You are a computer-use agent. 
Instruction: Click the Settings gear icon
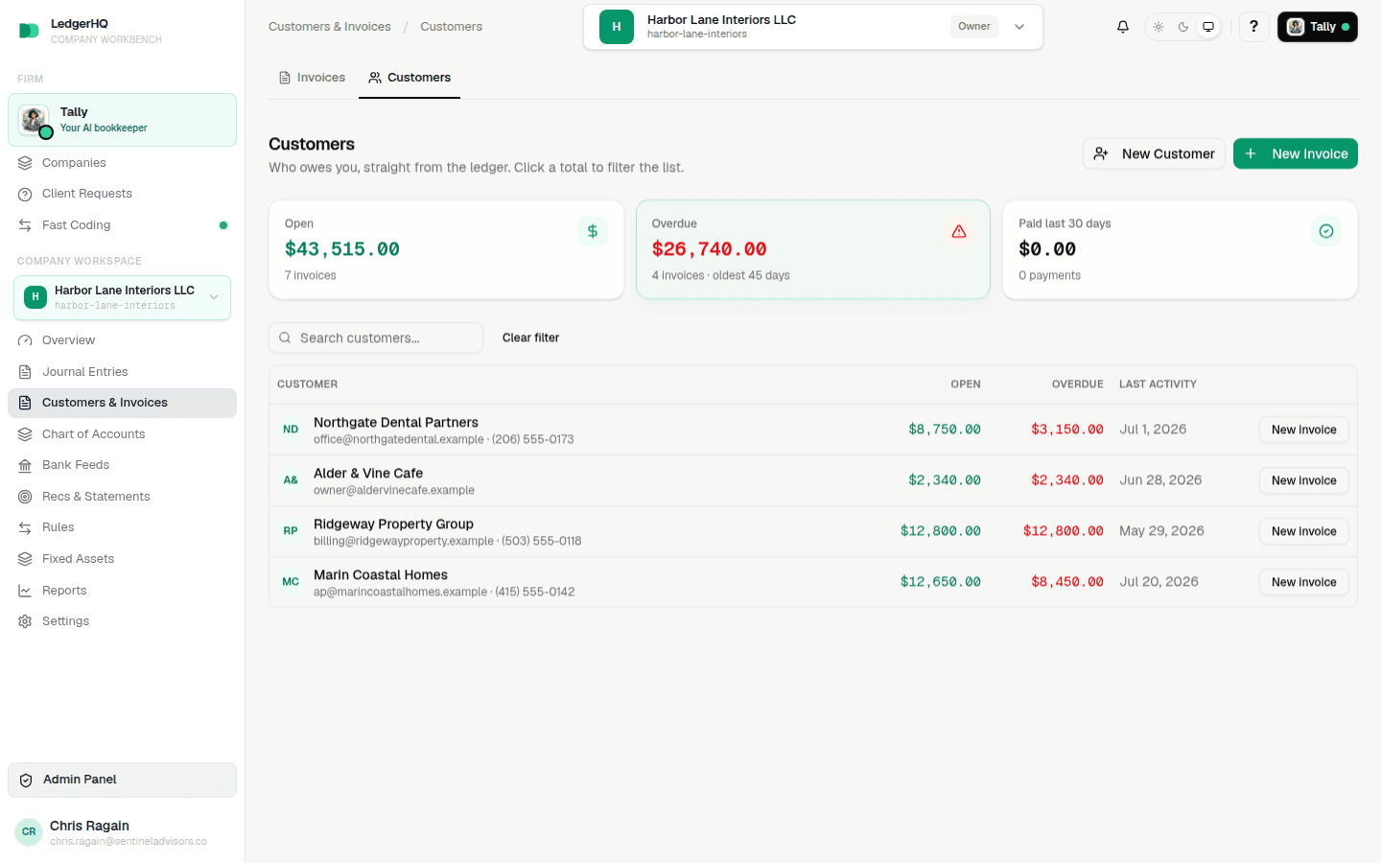click(25, 621)
